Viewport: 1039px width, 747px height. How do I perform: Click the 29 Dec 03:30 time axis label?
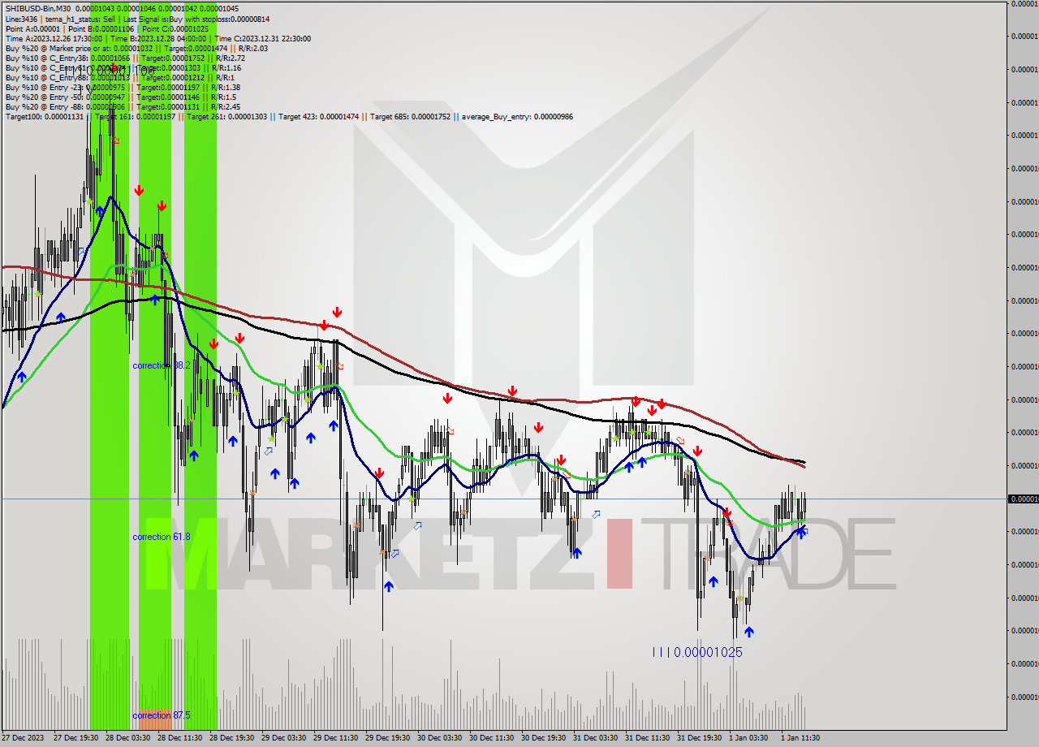coord(283,737)
